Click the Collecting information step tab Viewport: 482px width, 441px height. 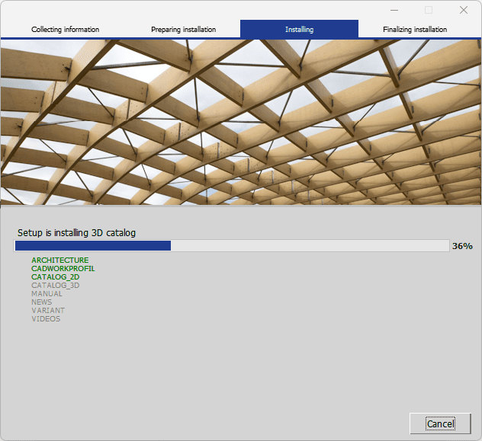point(65,30)
